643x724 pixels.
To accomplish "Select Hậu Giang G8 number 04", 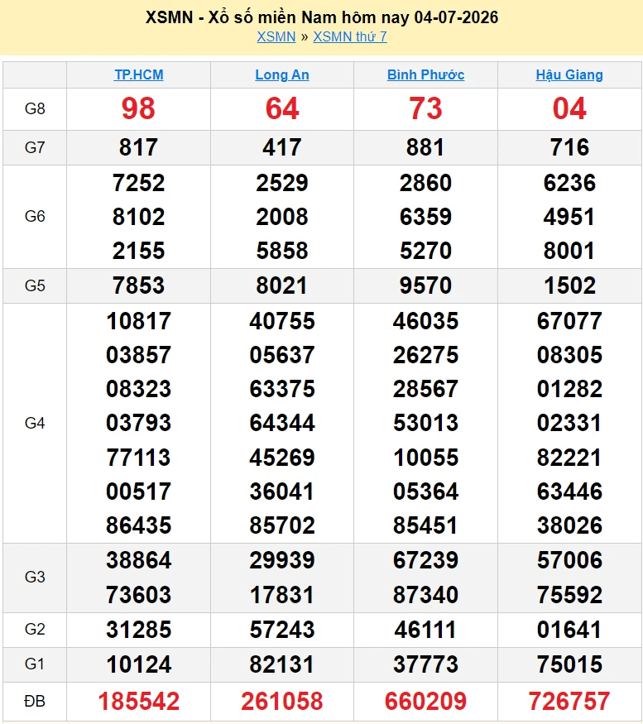I will point(569,109).
